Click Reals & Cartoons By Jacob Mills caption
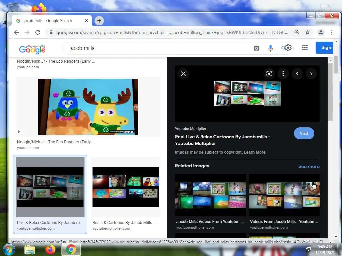 pos(124,222)
